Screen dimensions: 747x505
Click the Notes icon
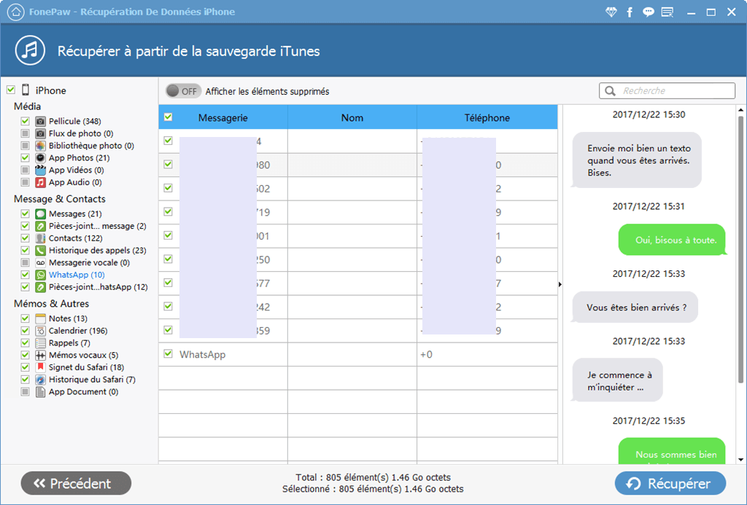click(x=41, y=318)
